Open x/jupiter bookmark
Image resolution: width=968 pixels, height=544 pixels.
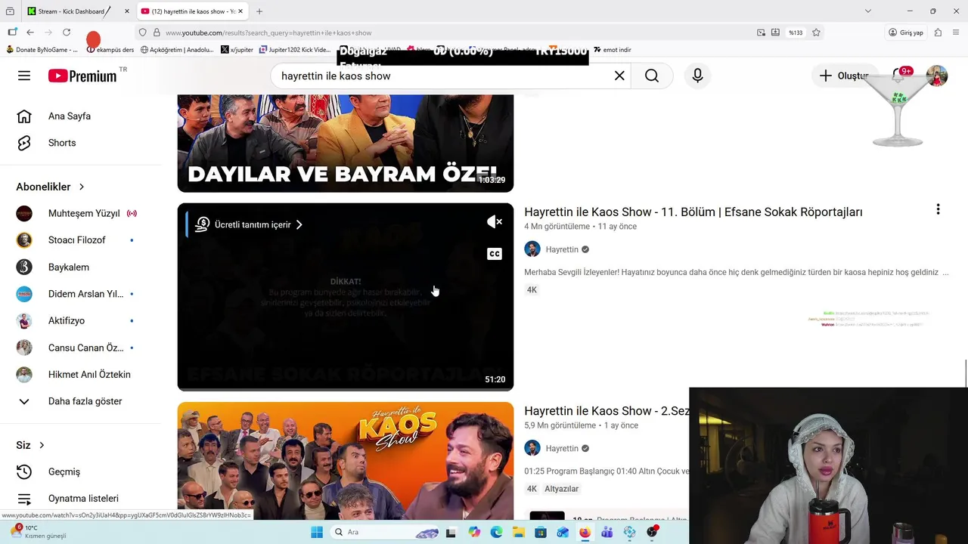237,50
